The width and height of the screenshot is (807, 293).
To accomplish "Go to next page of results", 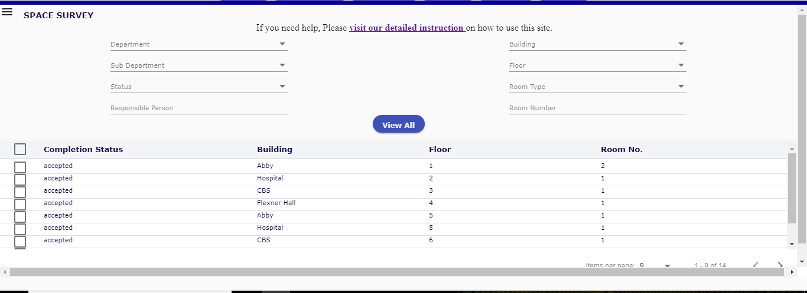I will point(780,265).
